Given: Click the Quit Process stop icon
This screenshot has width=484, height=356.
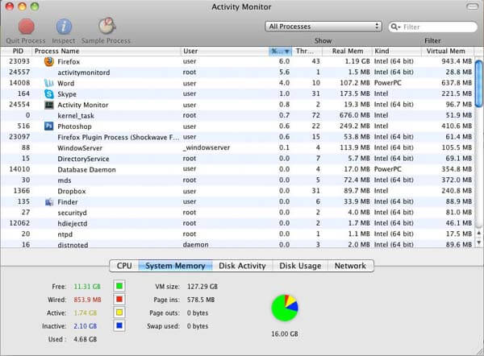Looking at the screenshot, I should point(26,27).
